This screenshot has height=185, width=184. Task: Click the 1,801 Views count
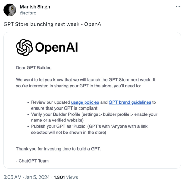[66, 177]
